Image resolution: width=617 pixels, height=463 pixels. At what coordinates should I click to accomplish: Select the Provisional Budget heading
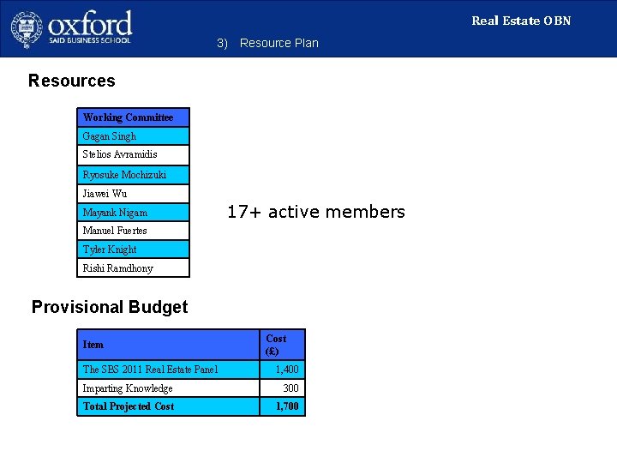click(x=110, y=307)
